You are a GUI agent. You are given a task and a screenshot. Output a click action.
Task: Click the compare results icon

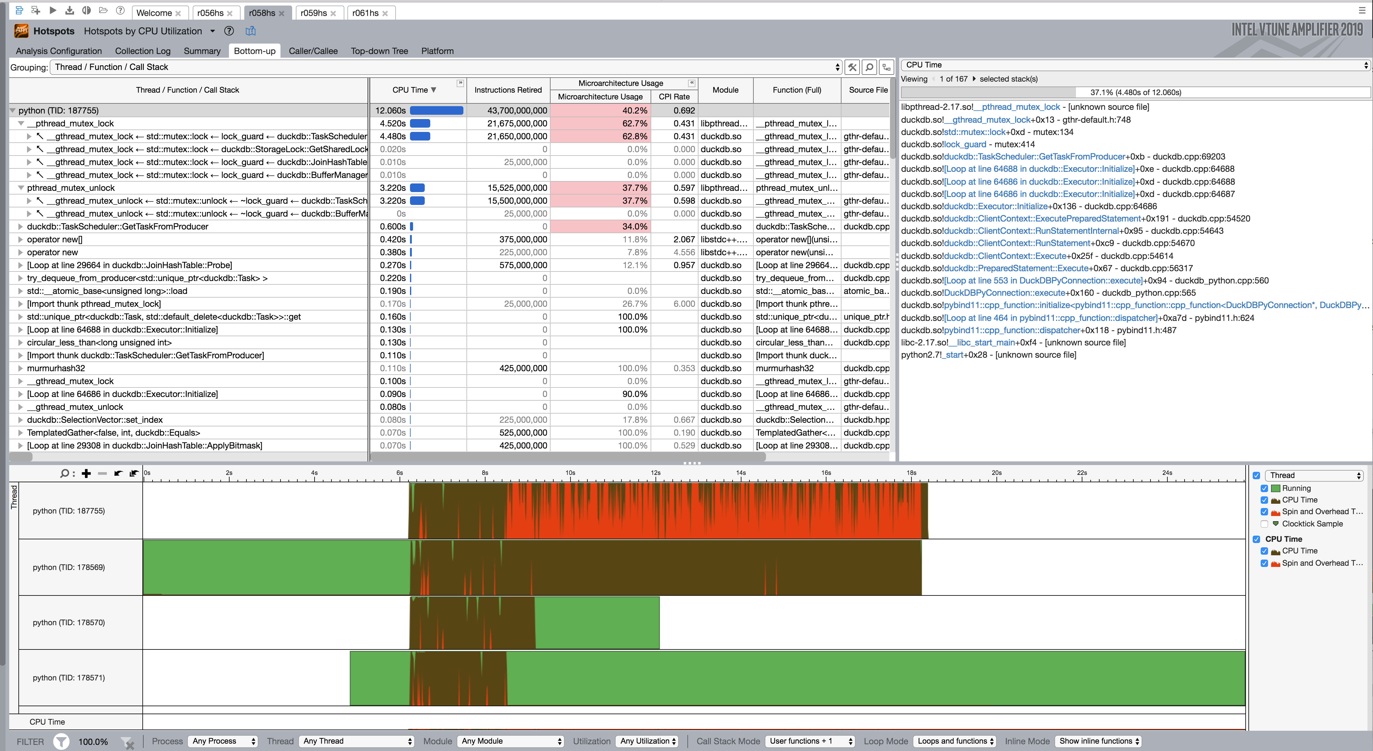click(x=86, y=11)
